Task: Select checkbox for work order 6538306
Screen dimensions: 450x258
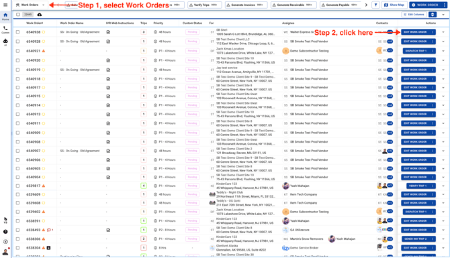Action: click(17, 239)
